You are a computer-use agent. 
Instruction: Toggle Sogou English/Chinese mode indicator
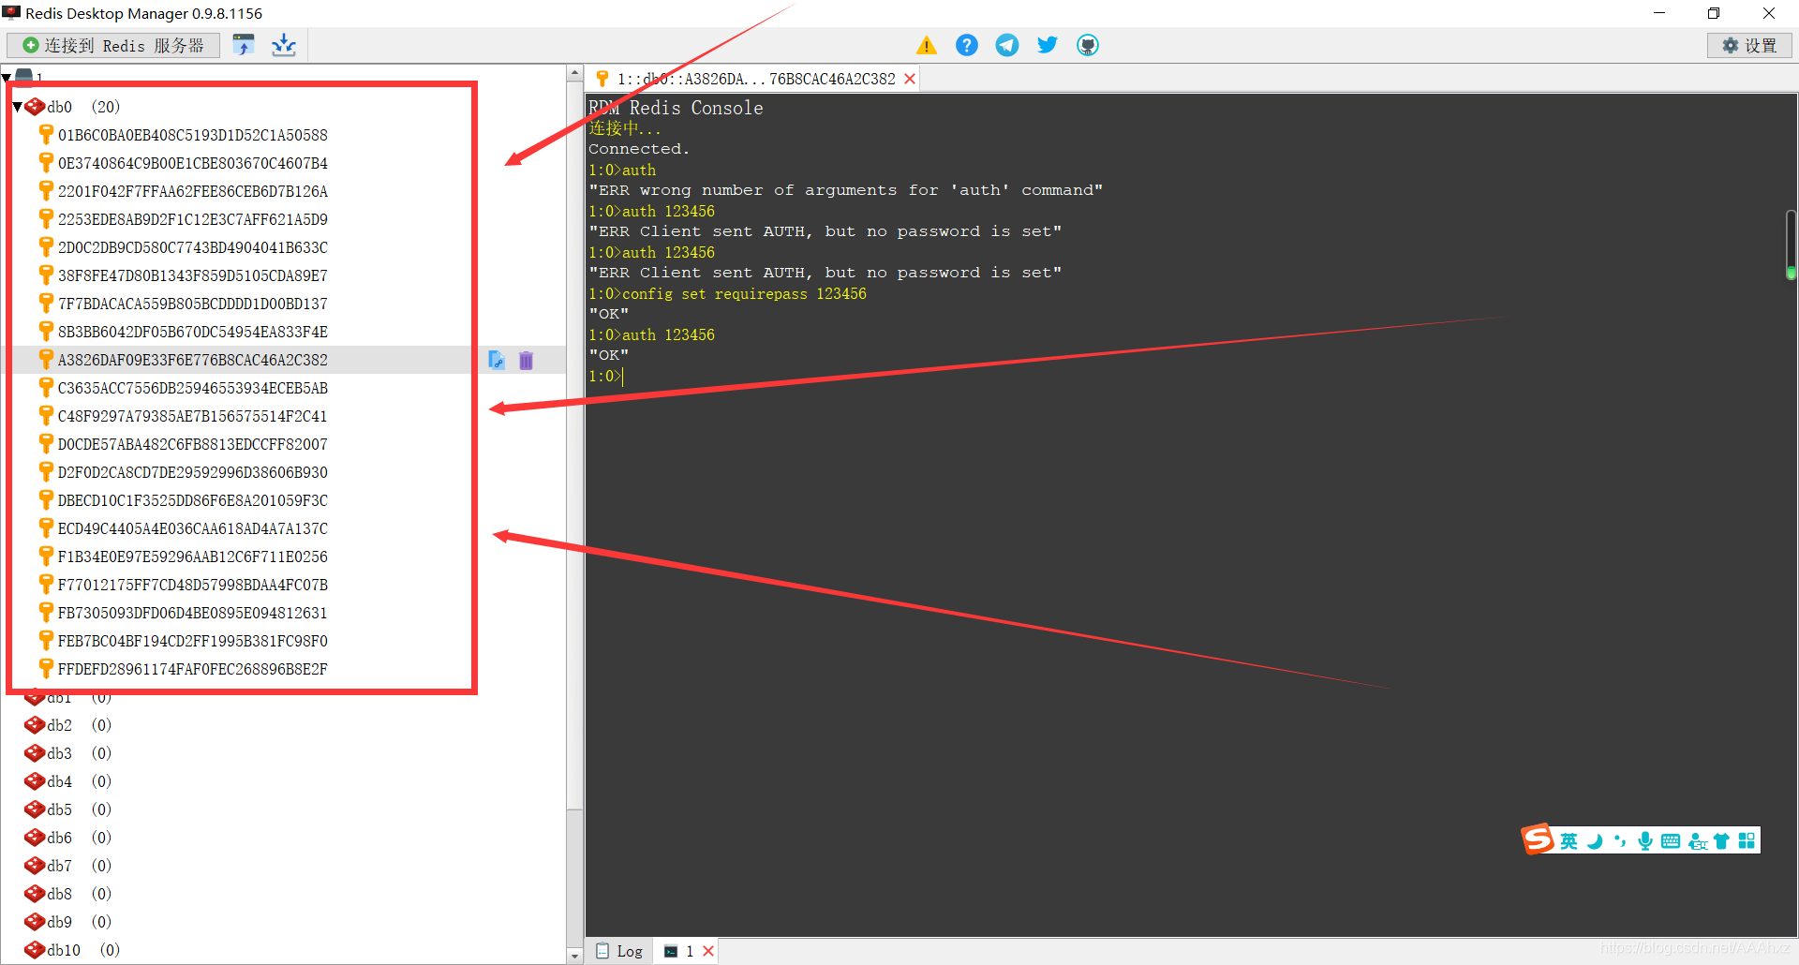pos(1569,841)
